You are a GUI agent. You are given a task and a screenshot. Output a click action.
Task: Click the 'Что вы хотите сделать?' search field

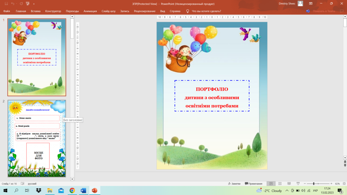tap(206, 11)
